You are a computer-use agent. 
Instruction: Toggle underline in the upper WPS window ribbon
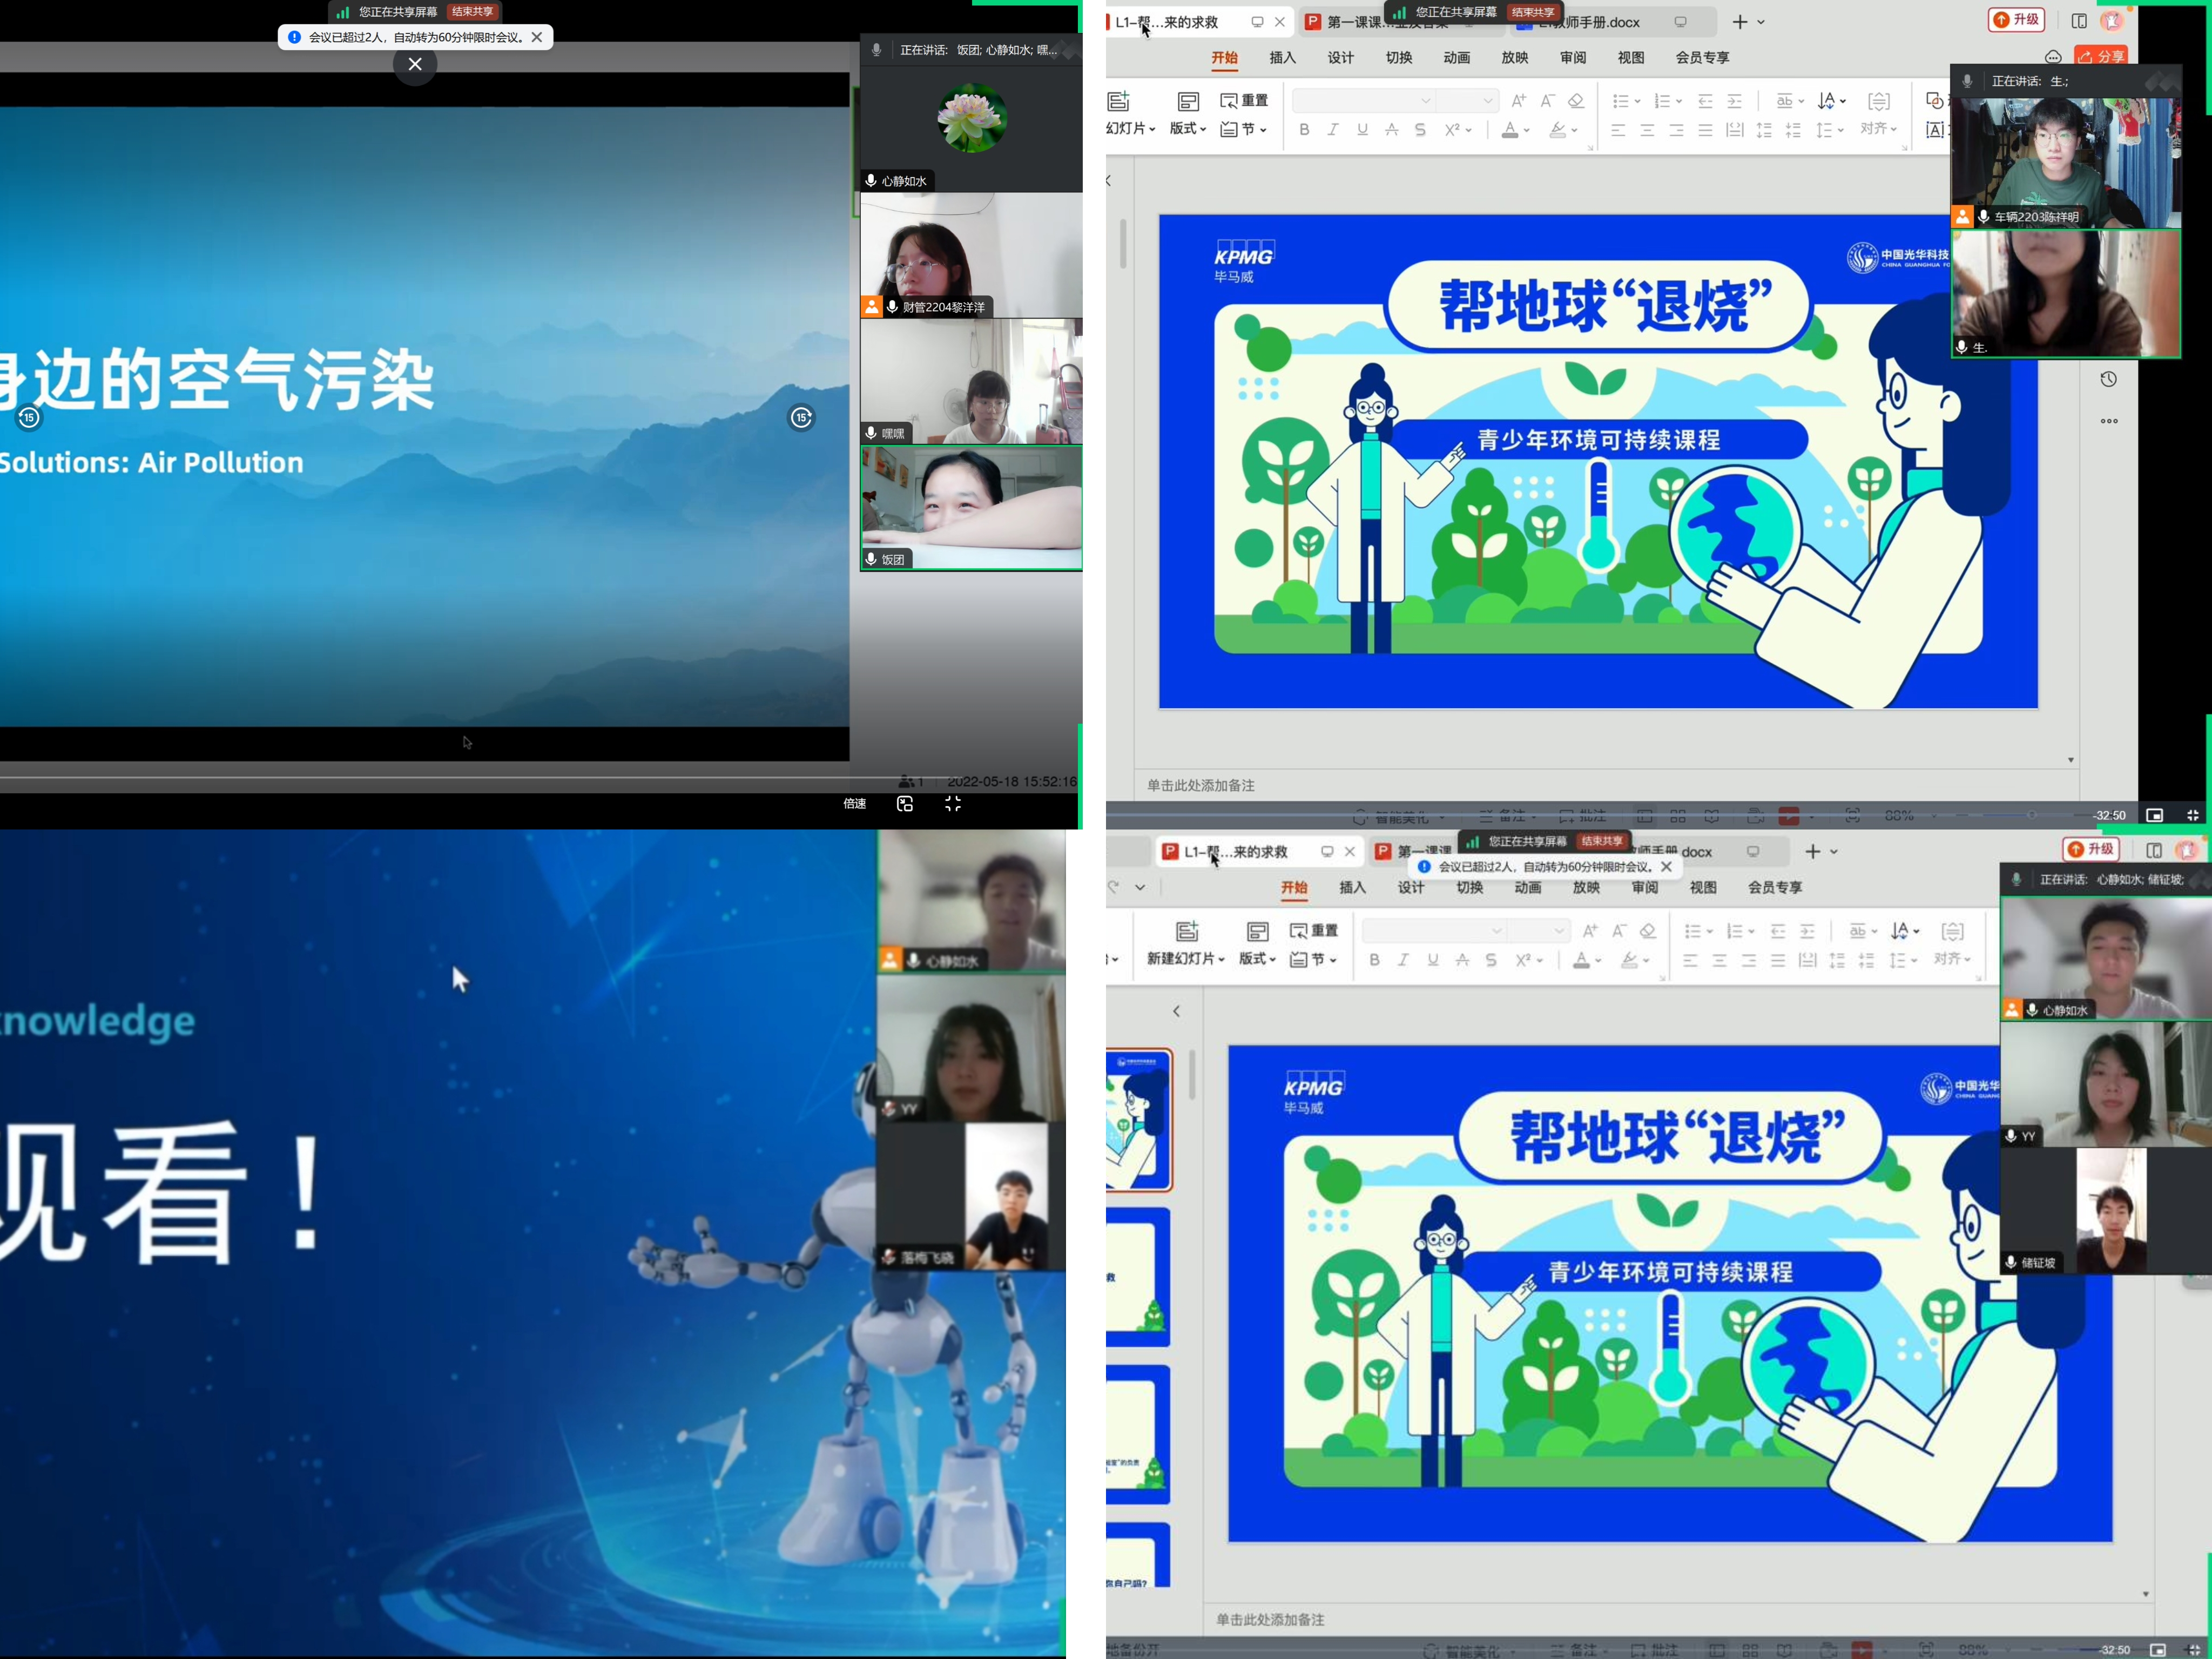pos(1362,130)
